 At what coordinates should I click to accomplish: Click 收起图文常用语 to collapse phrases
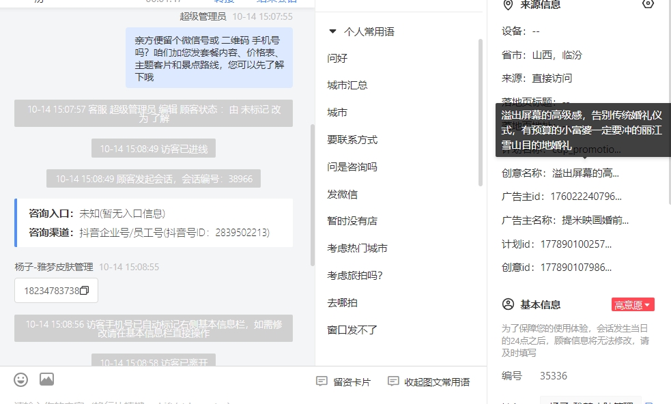pos(429,381)
